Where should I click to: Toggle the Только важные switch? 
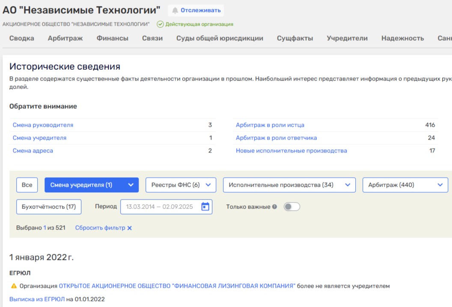[291, 207]
